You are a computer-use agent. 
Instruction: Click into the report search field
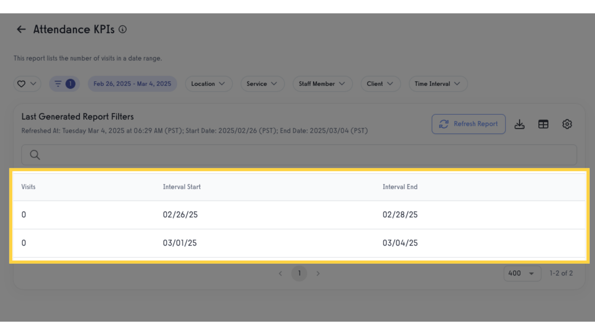click(x=305, y=155)
